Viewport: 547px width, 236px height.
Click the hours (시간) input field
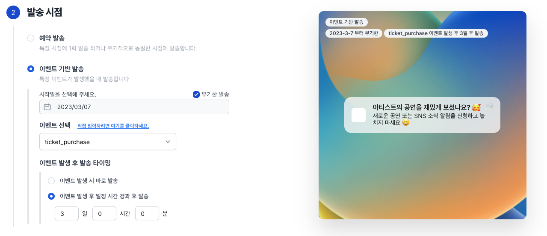coord(104,213)
